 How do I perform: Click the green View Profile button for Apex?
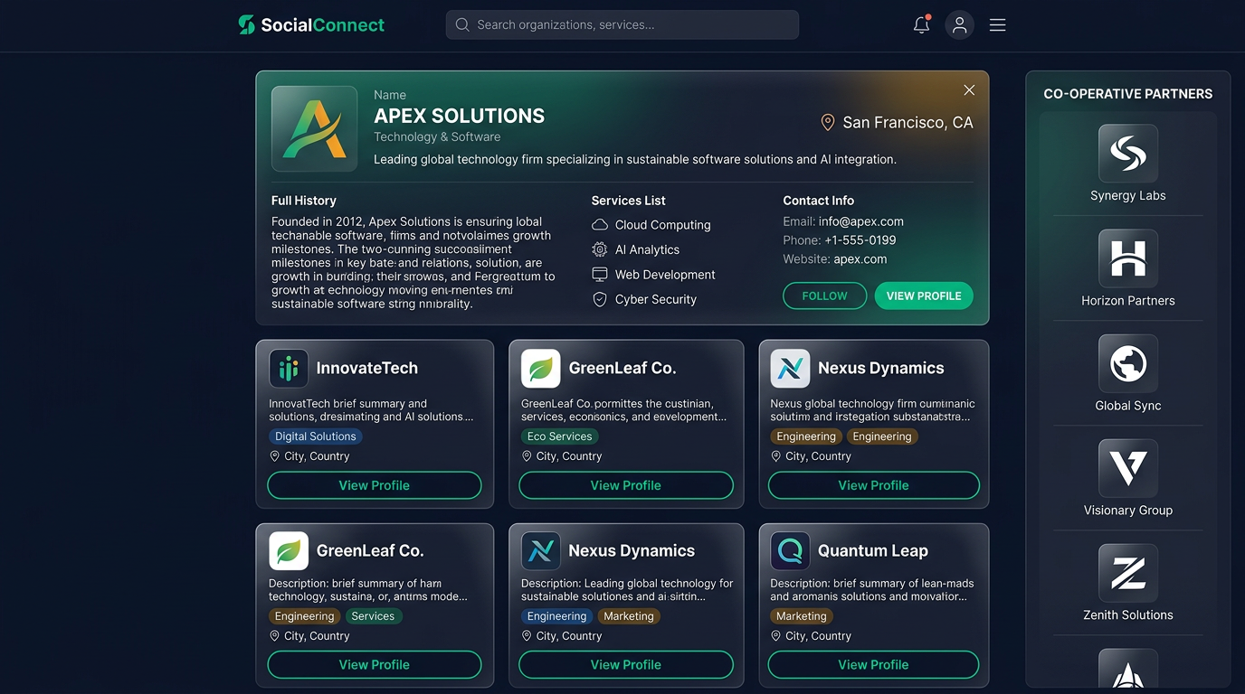(x=924, y=295)
